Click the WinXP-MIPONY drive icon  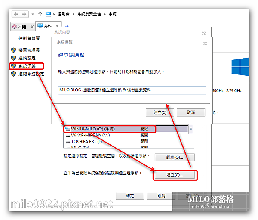click(x=68, y=136)
